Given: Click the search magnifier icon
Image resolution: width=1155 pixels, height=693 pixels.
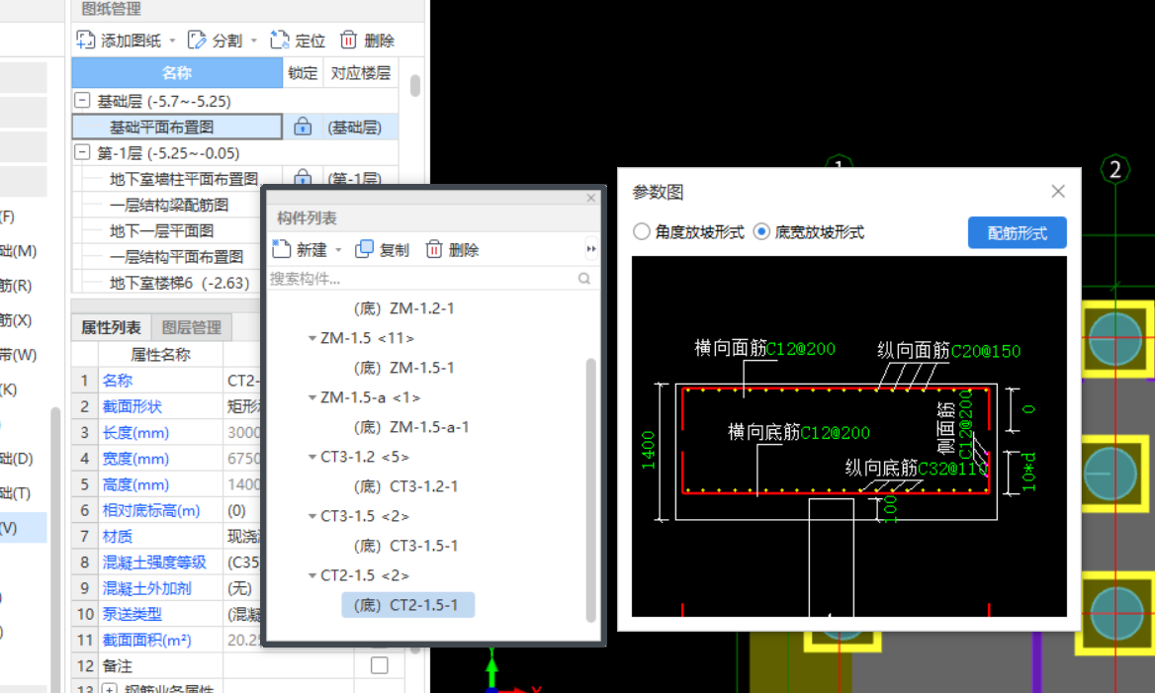Looking at the screenshot, I should tap(584, 279).
